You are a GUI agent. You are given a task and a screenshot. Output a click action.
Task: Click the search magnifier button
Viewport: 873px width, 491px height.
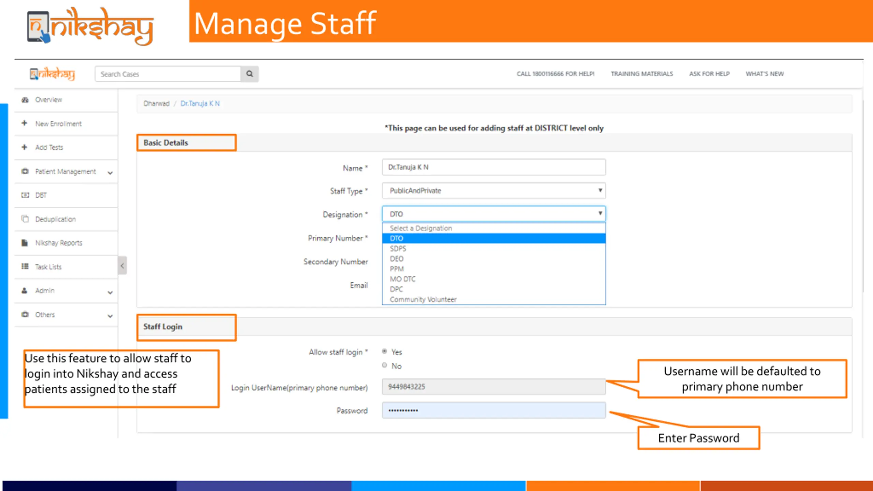250,74
